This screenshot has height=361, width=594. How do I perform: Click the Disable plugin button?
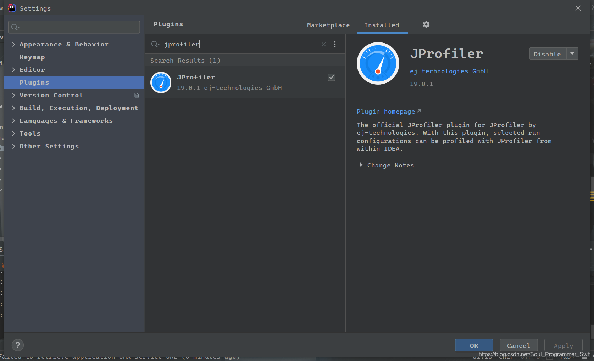coord(548,54)
